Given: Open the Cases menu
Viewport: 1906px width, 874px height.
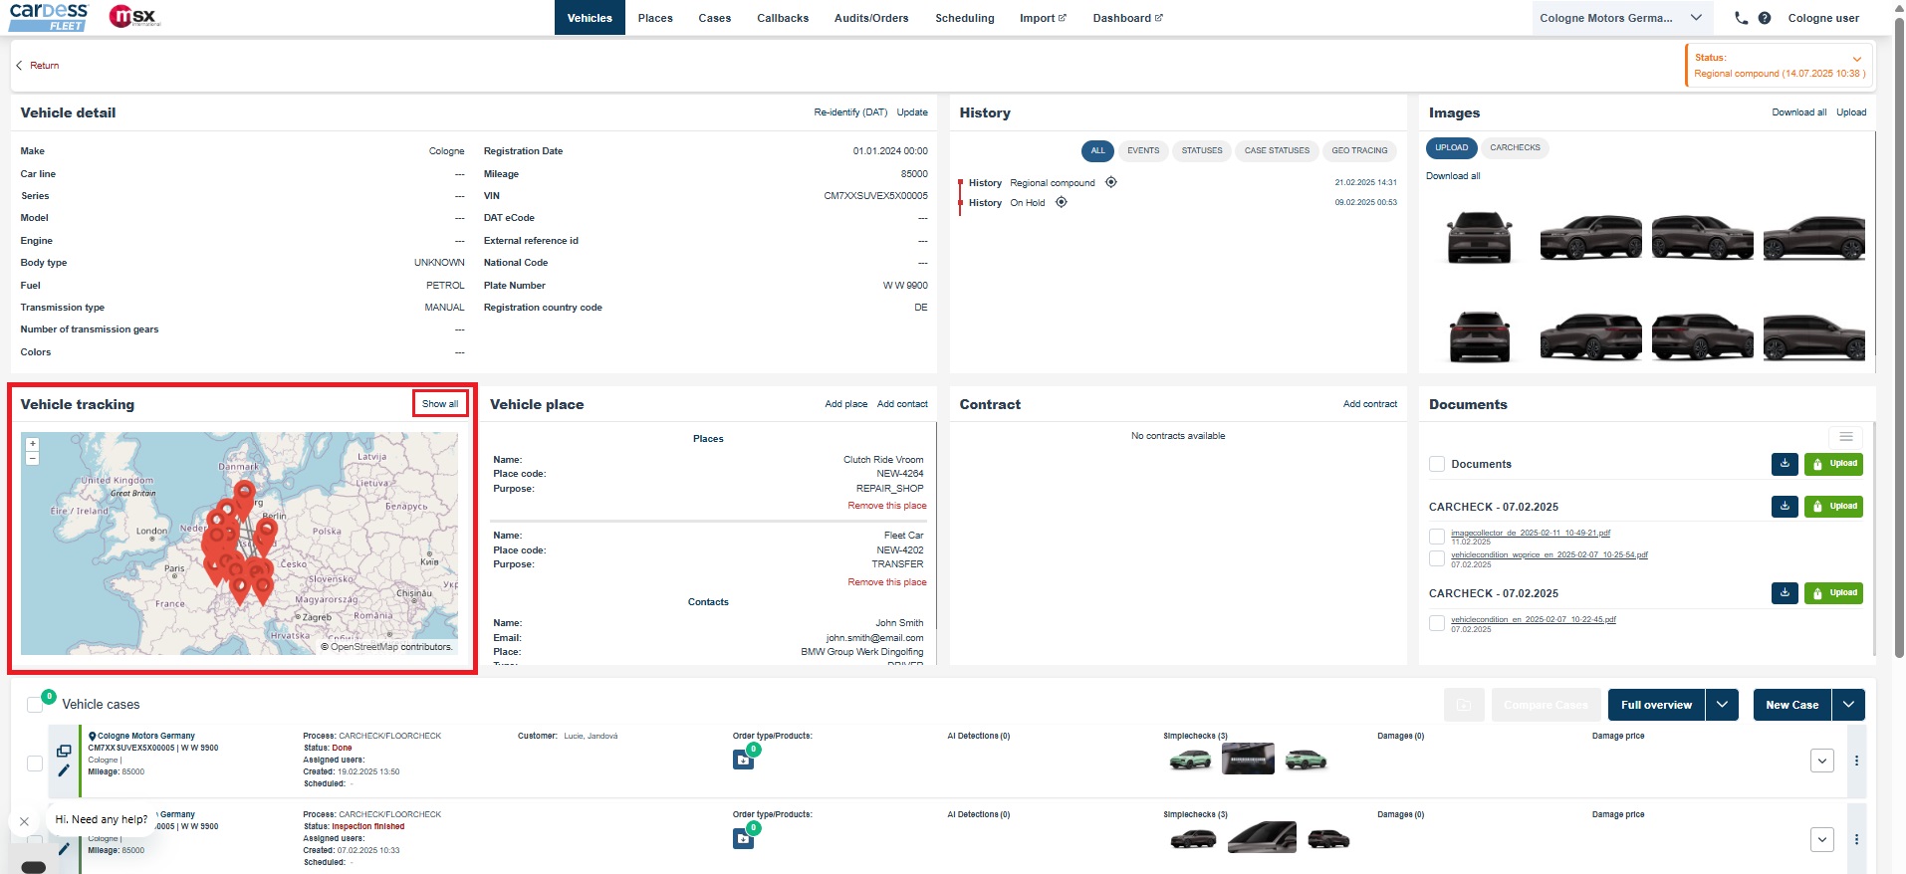Looking at the screenshot, I should pos(714,18).
